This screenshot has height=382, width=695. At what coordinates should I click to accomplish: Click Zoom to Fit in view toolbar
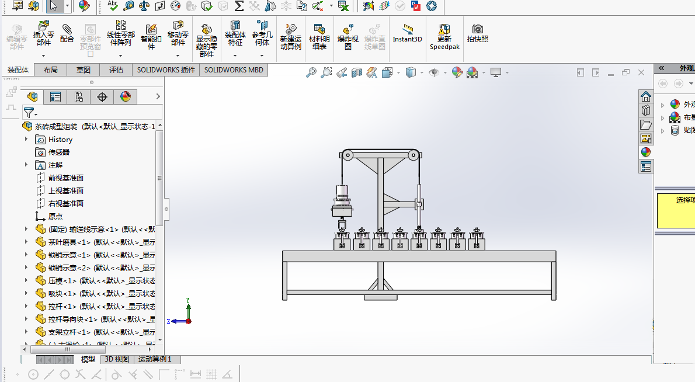(311, 72)
